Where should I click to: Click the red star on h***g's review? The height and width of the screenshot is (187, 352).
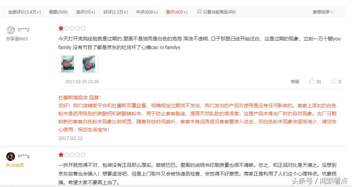pyautogui.click(x=61, y=155)
